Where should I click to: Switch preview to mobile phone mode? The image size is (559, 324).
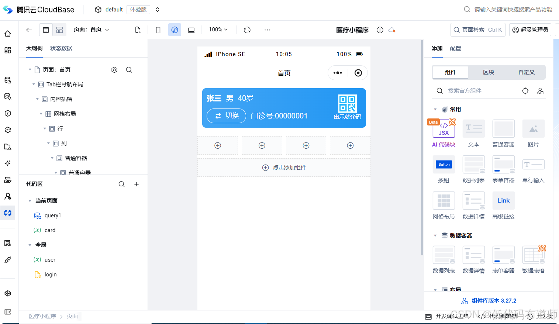pyautogui.click(x=158, y=30)
